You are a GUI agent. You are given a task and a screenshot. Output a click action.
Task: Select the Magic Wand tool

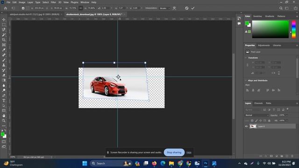coord(4,35)
